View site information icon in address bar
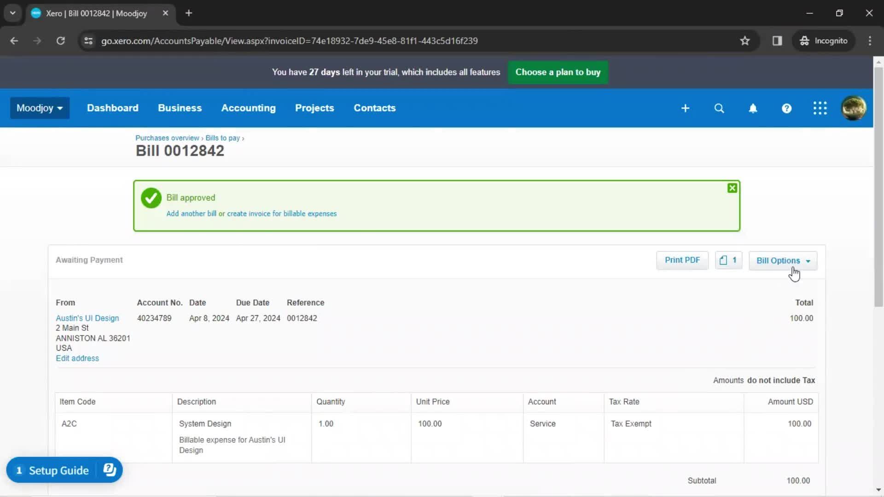Screen dimensions: 884x497 [88, 41]
